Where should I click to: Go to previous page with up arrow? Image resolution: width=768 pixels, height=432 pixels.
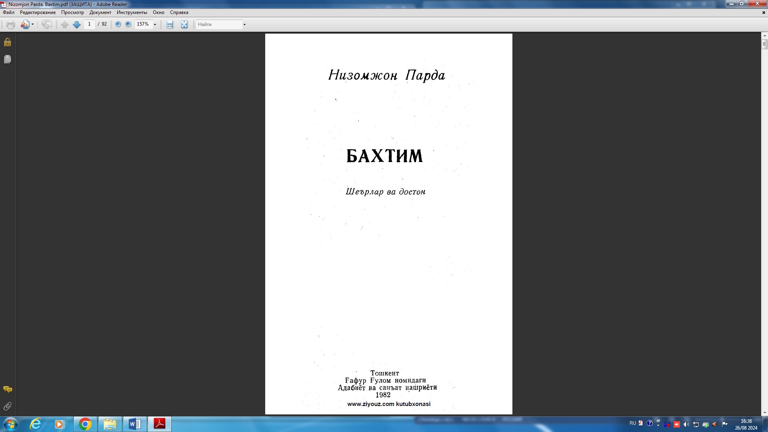point(64,24)
